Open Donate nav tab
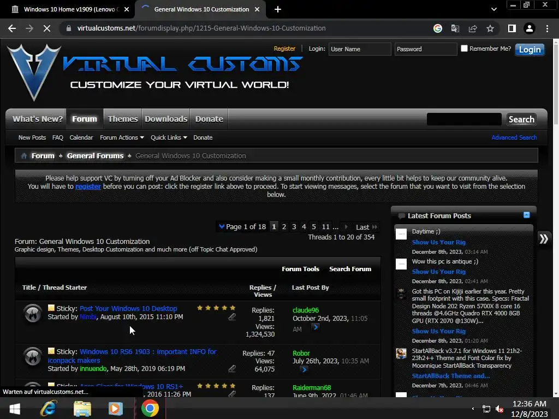The height and width of the screenshot is (419, 559). 209,119
